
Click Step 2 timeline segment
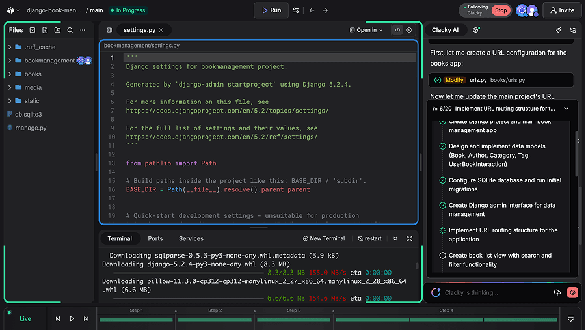coord(215,319)
